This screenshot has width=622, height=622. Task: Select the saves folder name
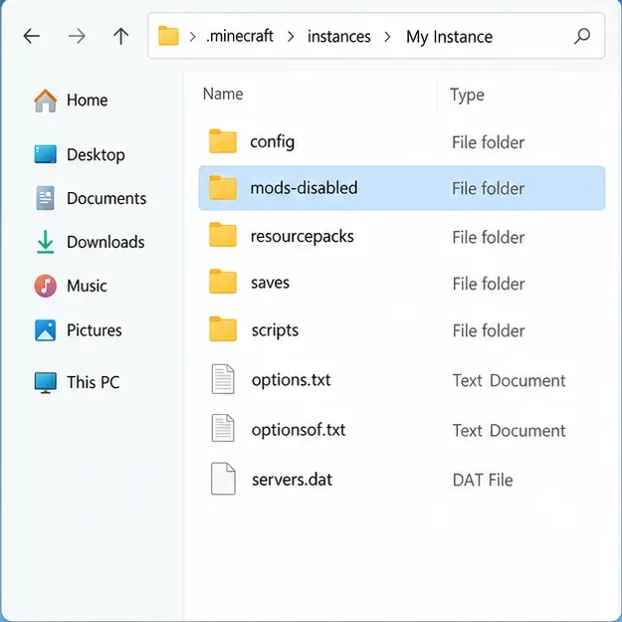(x=270, y=283)
